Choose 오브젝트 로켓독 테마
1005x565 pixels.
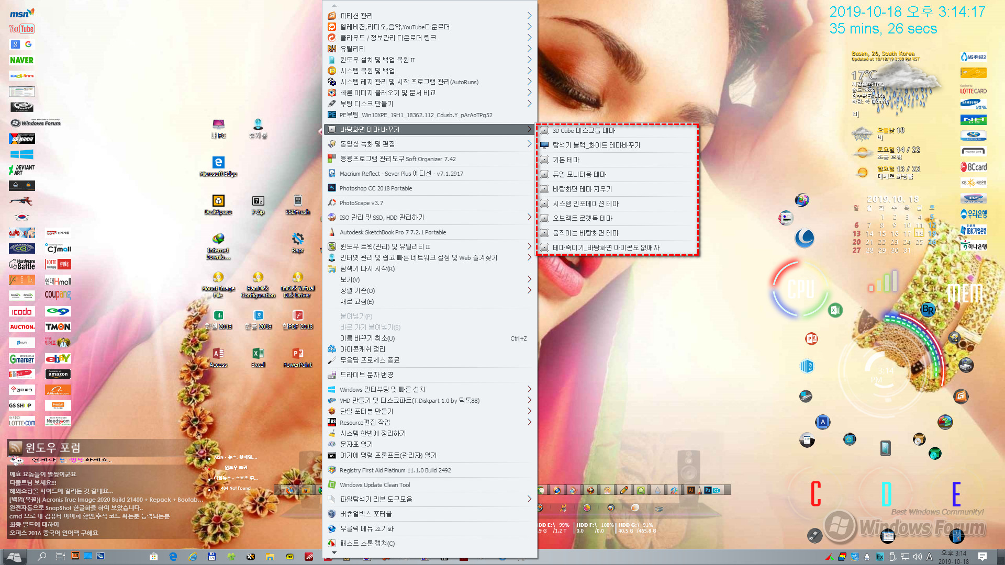[x=618, y=218]
